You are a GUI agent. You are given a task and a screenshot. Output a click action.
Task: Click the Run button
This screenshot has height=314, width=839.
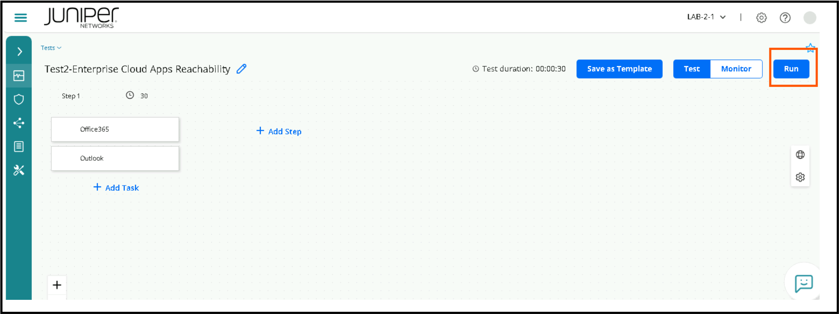791,69
